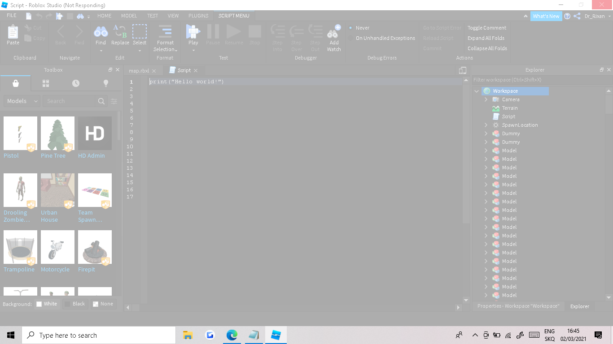Switch to the PLUGINS ribbon tab

click(x=198, y=16)
